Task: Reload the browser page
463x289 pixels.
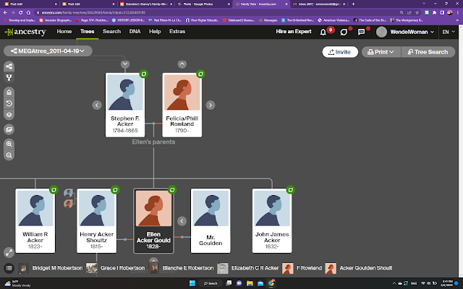Action: (21, 13)
